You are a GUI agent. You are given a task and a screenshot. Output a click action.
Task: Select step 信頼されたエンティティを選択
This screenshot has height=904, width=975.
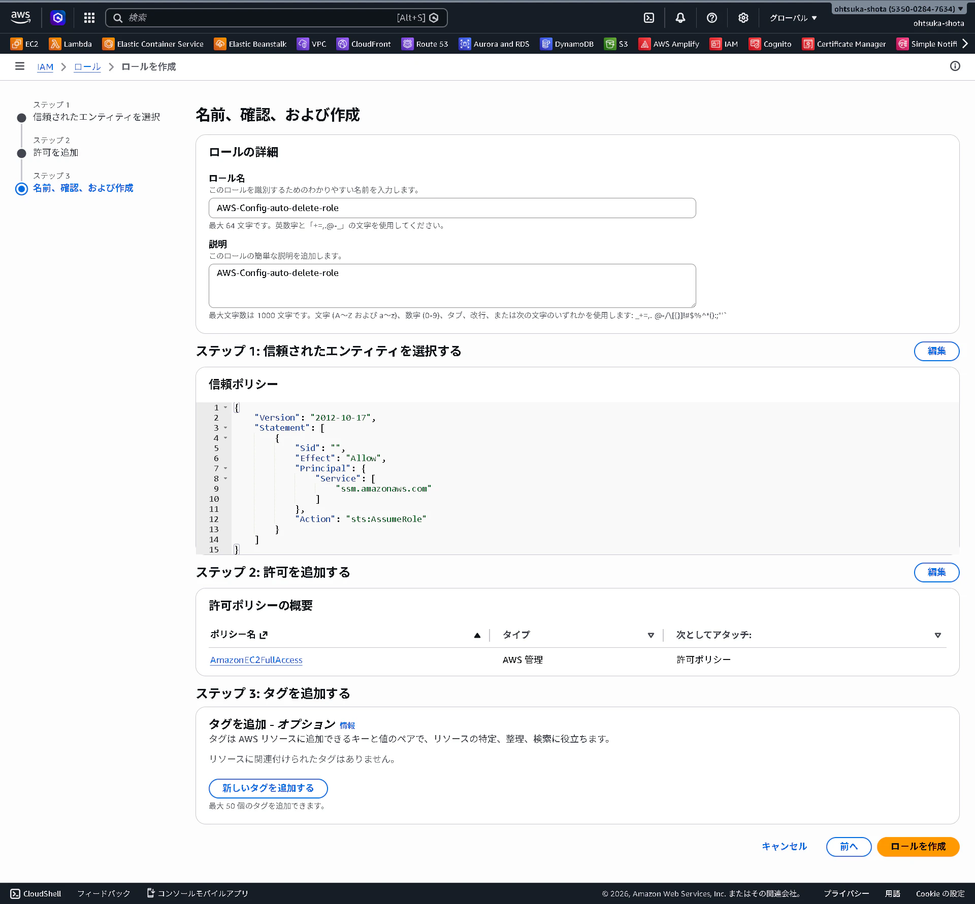(x=96, y=117)
